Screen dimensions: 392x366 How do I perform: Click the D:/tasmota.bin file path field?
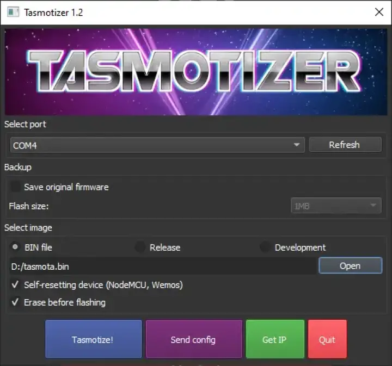[x=163, y=266]
